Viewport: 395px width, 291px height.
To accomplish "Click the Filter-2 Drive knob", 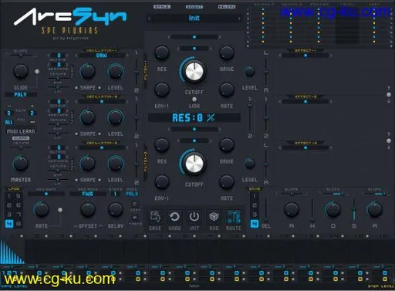I will tap(227, 145).
